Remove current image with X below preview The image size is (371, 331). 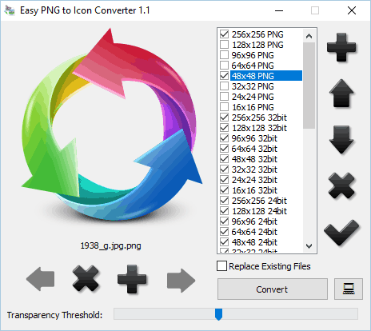86,278
